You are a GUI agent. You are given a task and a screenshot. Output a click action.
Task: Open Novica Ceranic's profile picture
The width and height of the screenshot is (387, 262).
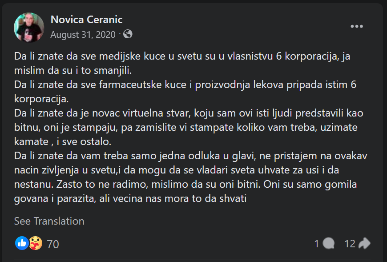tap(29, 27)
